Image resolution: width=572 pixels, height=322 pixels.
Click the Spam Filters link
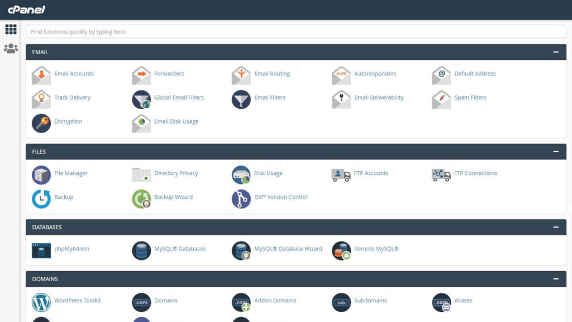[470, 98]
